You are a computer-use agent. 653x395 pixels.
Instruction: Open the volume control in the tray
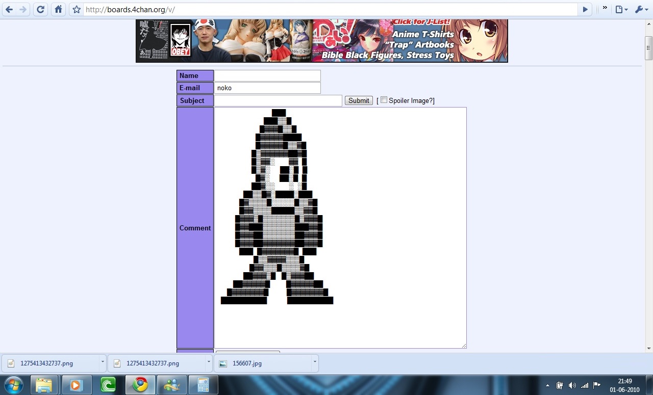pos(572,385)
